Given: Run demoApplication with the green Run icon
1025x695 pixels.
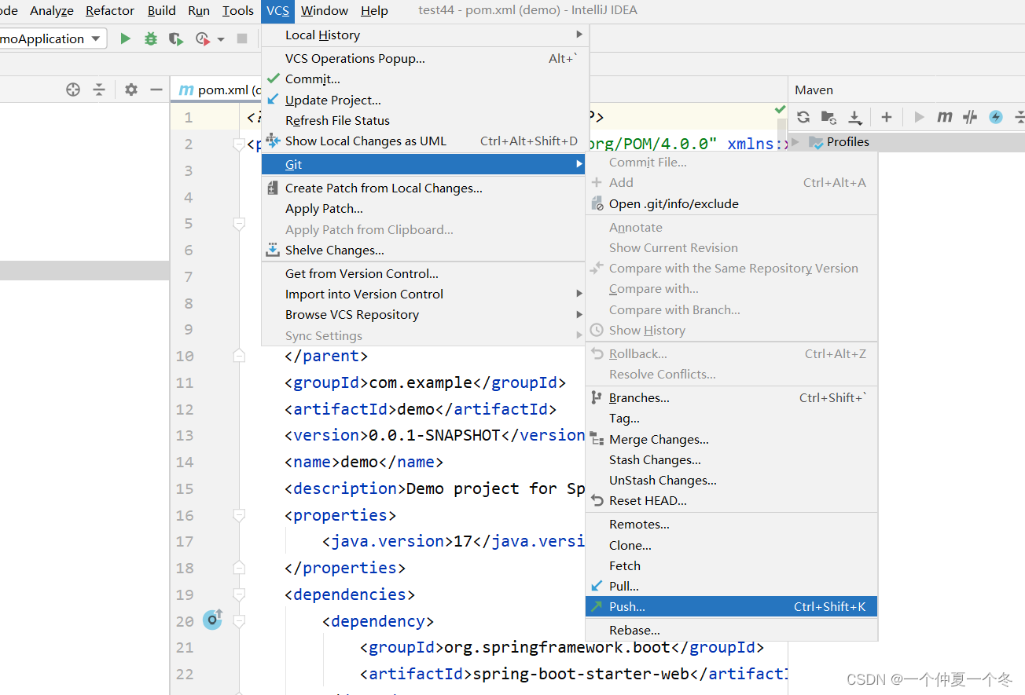Looking at the screenshot, I should point(125,38).
